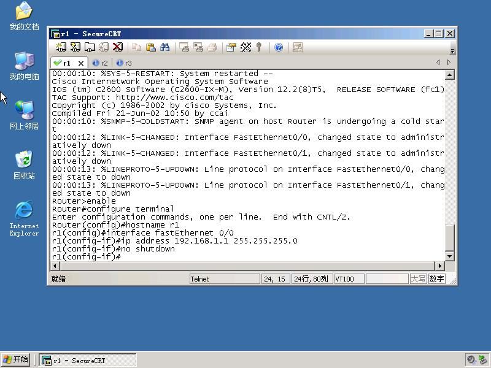Open Help question mark icon
This screenshot has width=491, height=368.
click(279, 47)
